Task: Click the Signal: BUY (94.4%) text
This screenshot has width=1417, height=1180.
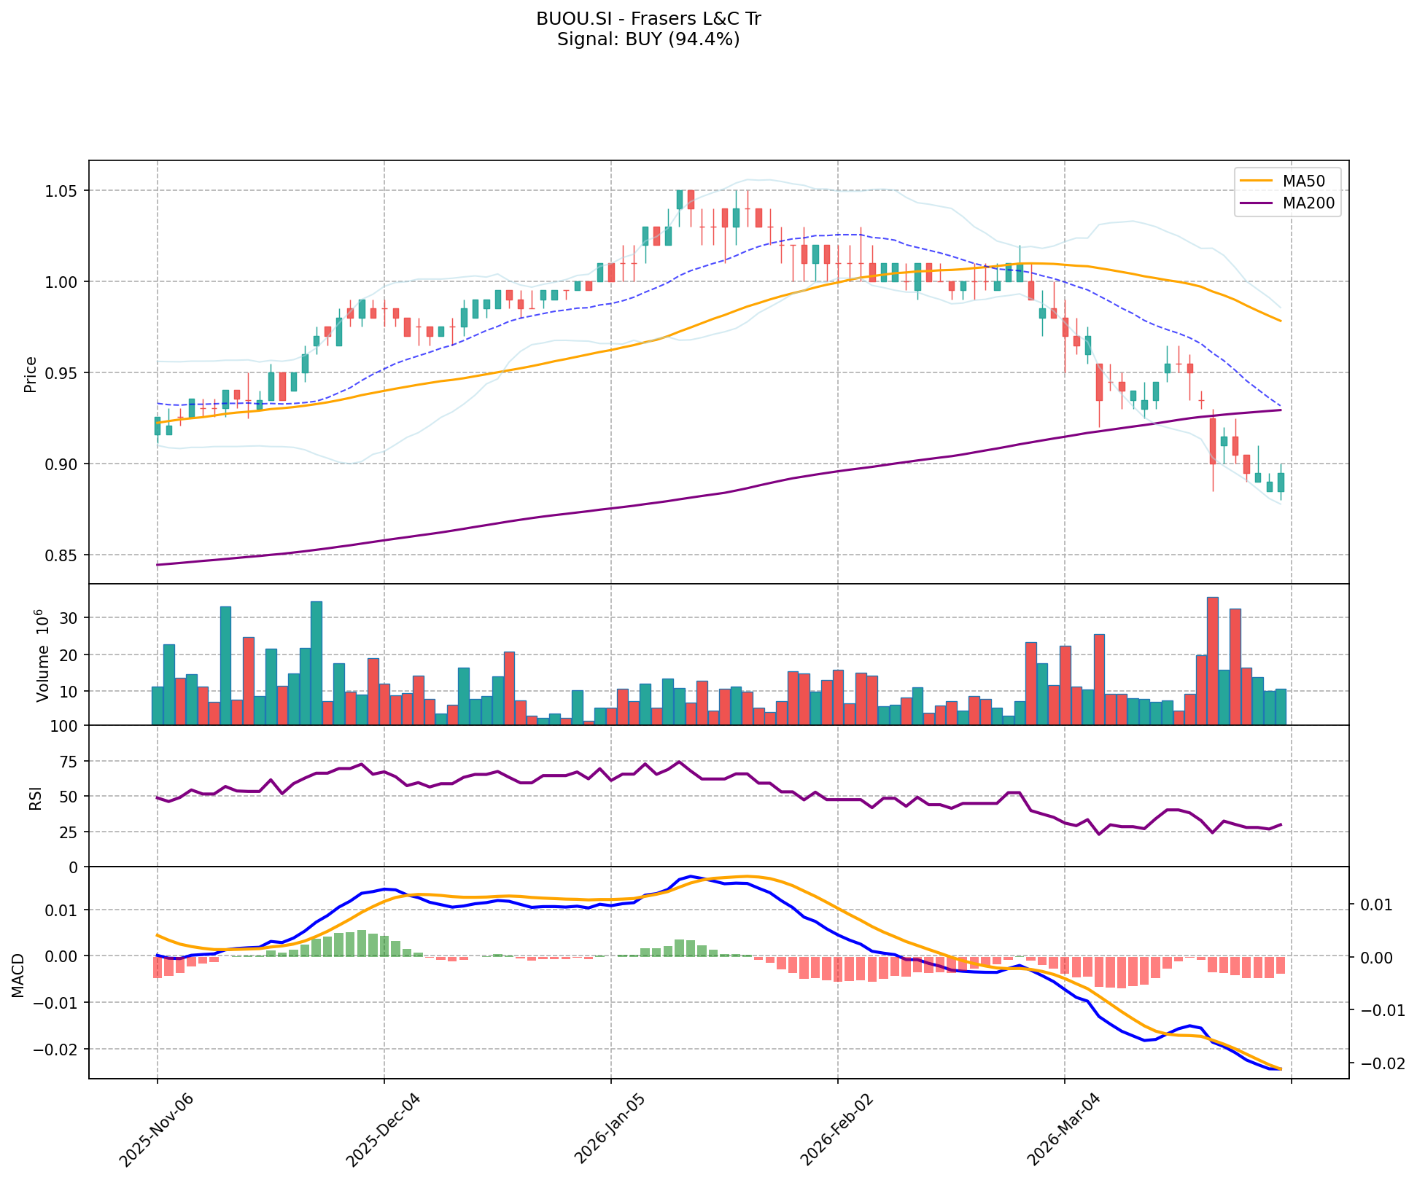Action: point(648,39)
